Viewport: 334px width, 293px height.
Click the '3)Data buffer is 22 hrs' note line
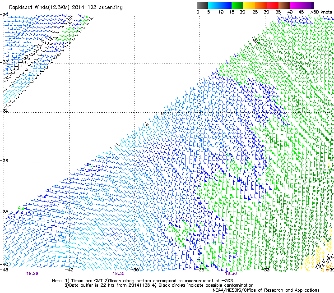159,285
